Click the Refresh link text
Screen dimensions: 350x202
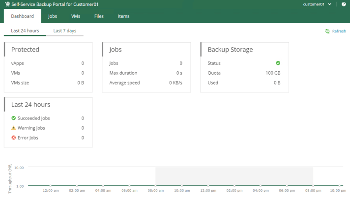tap(339, 31)
